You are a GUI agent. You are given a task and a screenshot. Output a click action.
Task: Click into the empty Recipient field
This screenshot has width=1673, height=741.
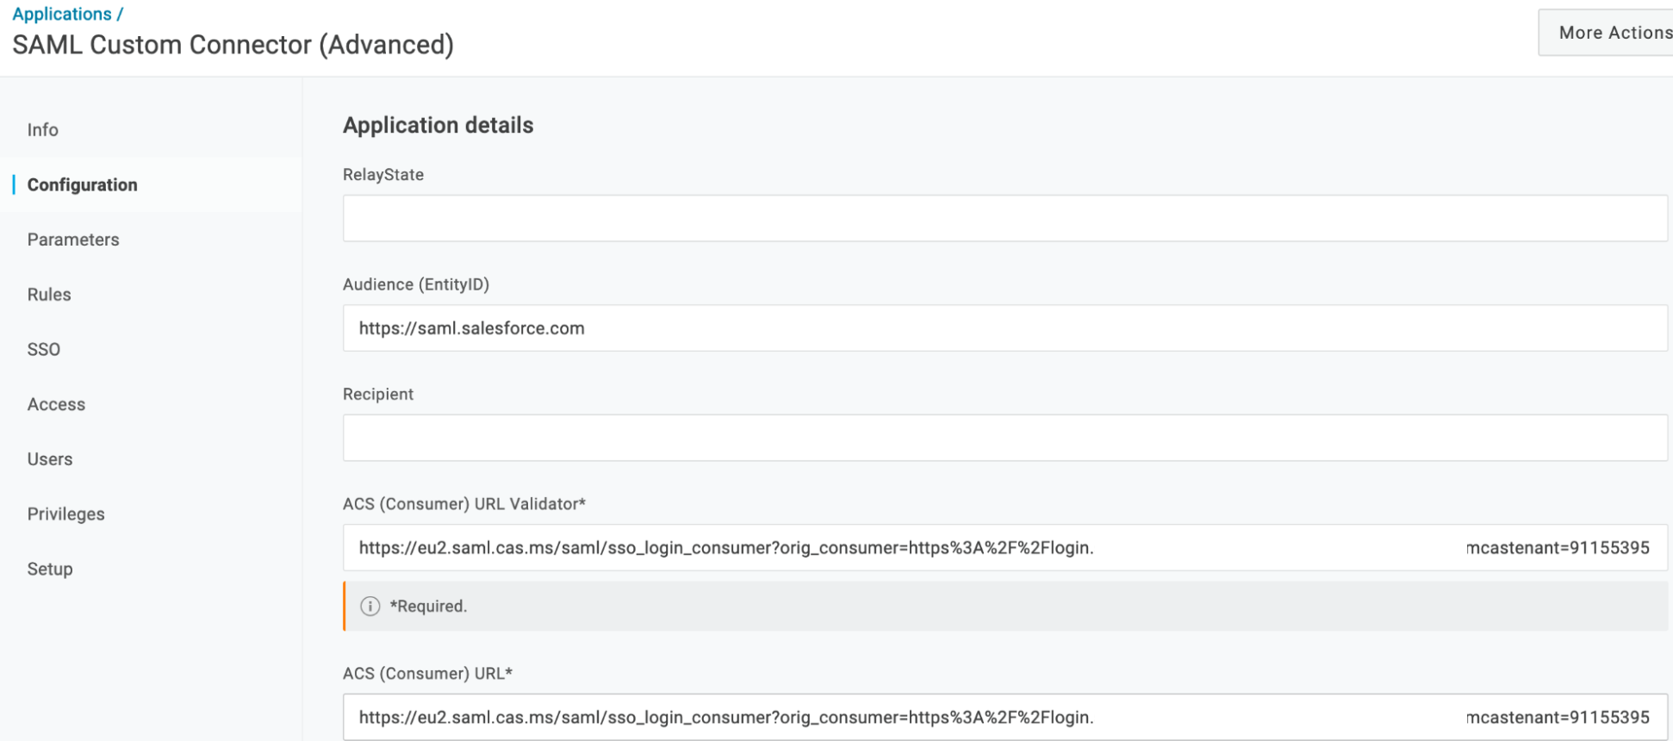click(1004, 439)
